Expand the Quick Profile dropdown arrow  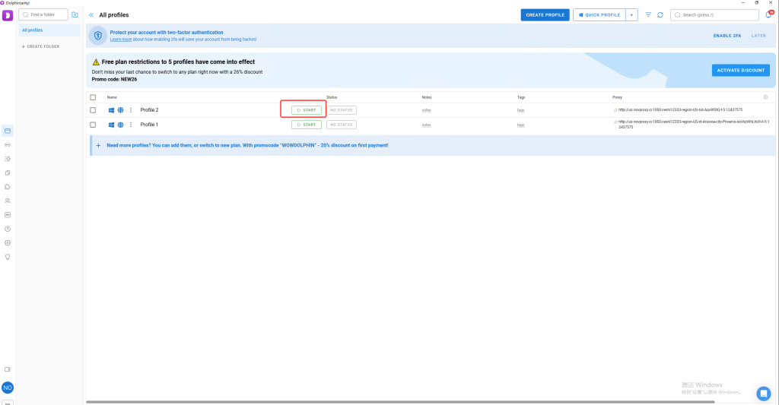(631, 14)
